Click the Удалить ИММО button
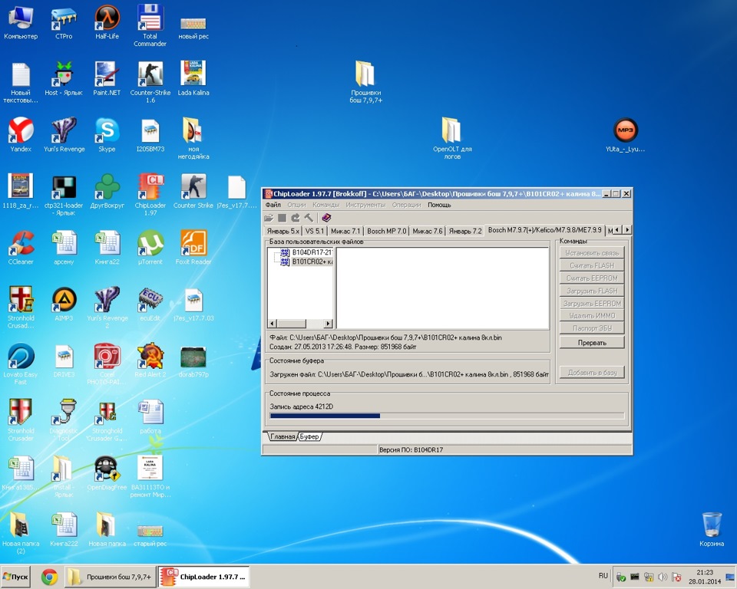Viewport: 737px width, 589px height. coord(592,316)
